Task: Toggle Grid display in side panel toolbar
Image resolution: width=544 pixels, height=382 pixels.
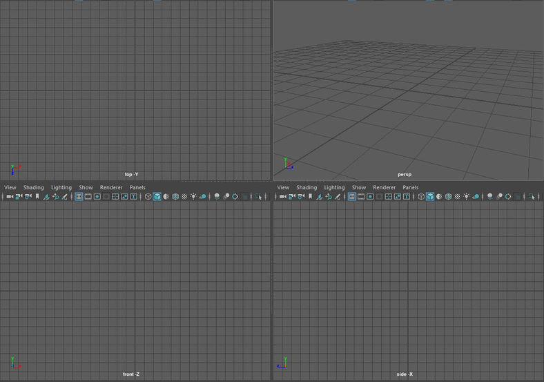Action: 352,197
